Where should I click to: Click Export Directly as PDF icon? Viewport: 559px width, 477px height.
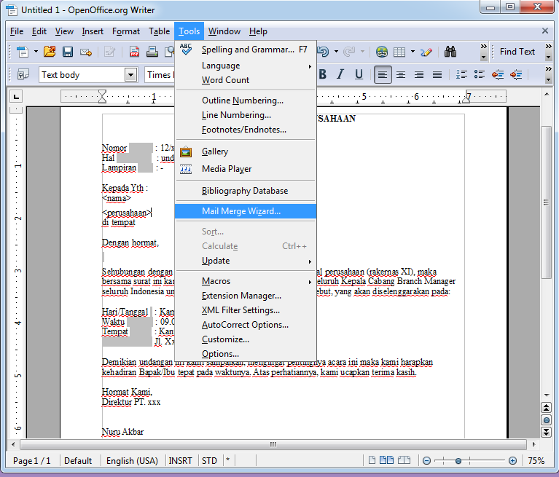tap(134, 52)
